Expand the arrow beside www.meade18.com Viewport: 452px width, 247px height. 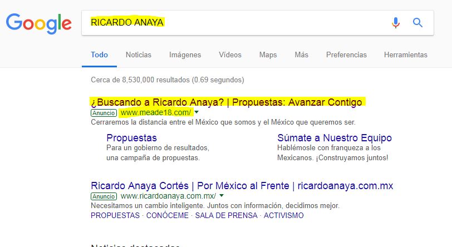pos(196,112)
